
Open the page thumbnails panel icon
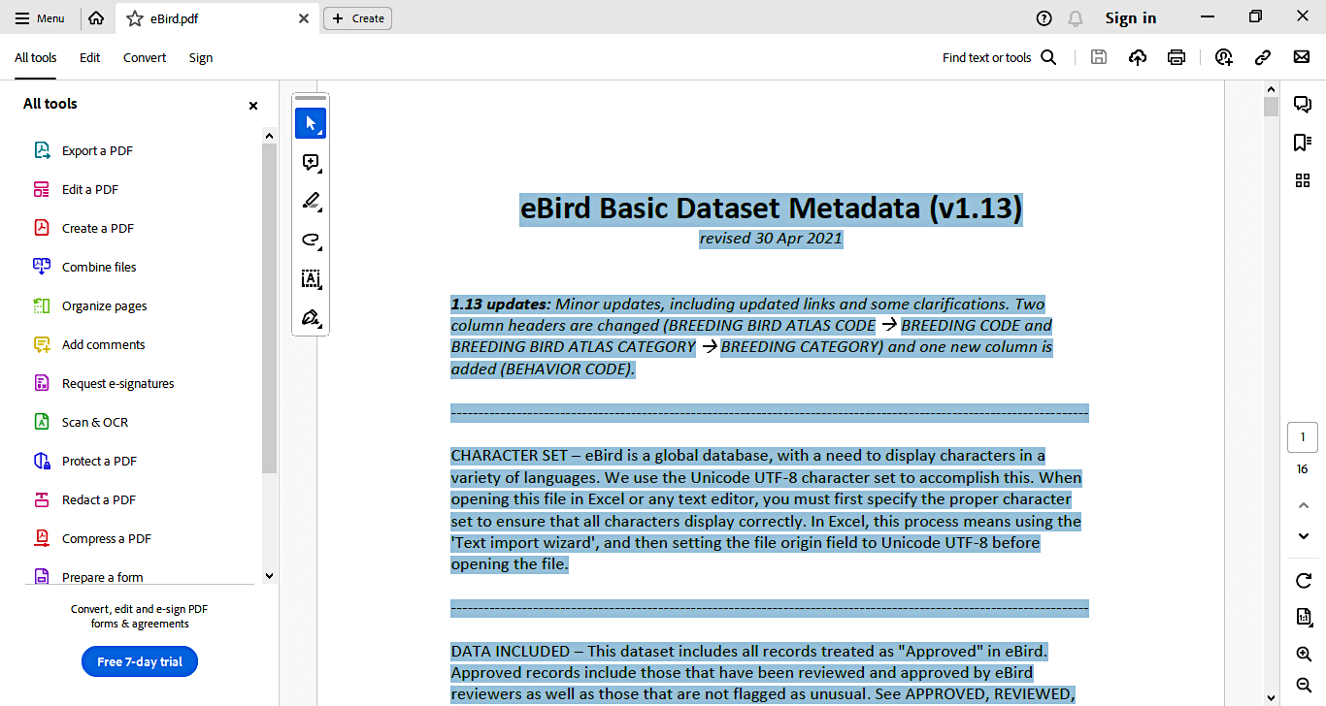click(1303, 180)
